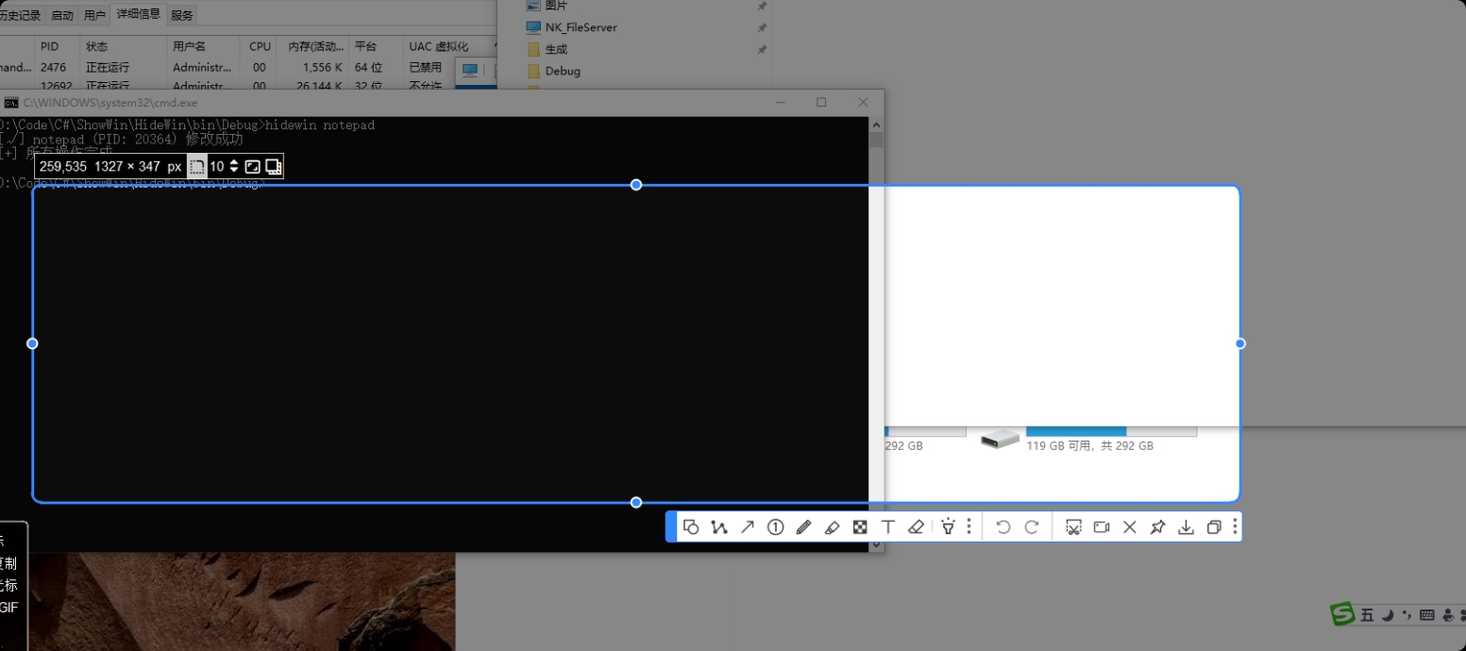This screenshot has height=651, width=1466.
Task: Pin the screenshot to screen
Action: 1157,527
